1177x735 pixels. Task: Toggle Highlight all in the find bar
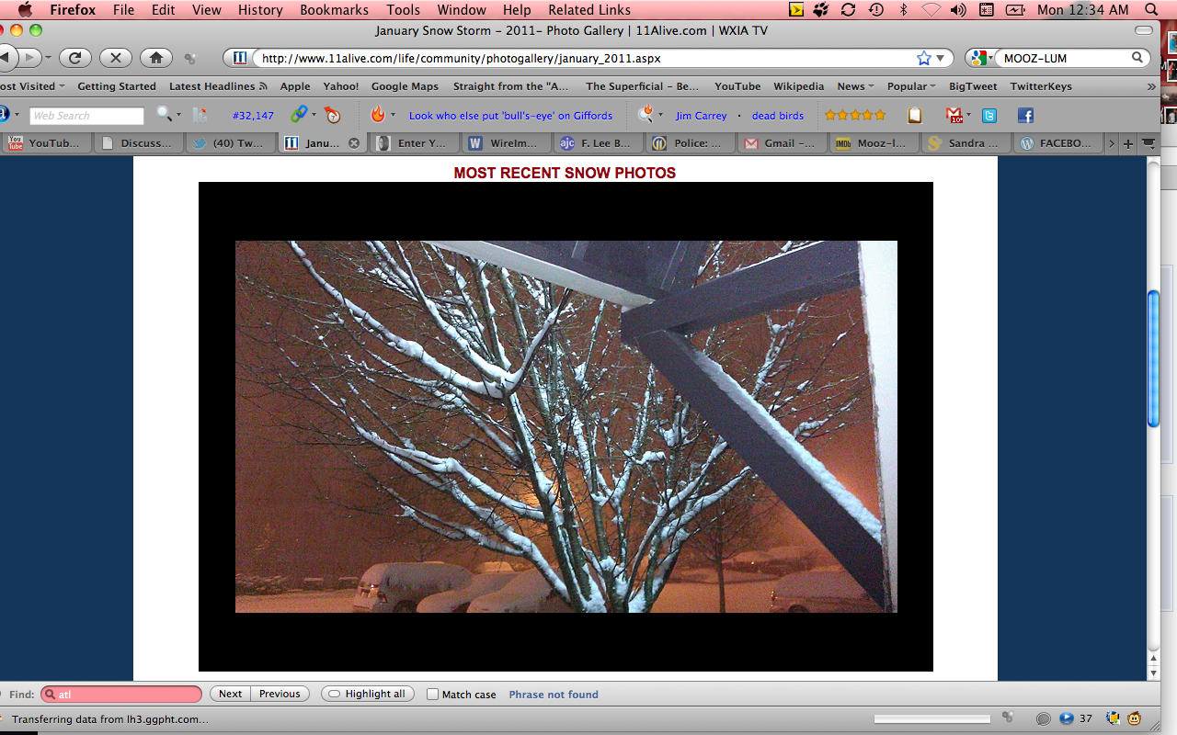tap(367, 695)
